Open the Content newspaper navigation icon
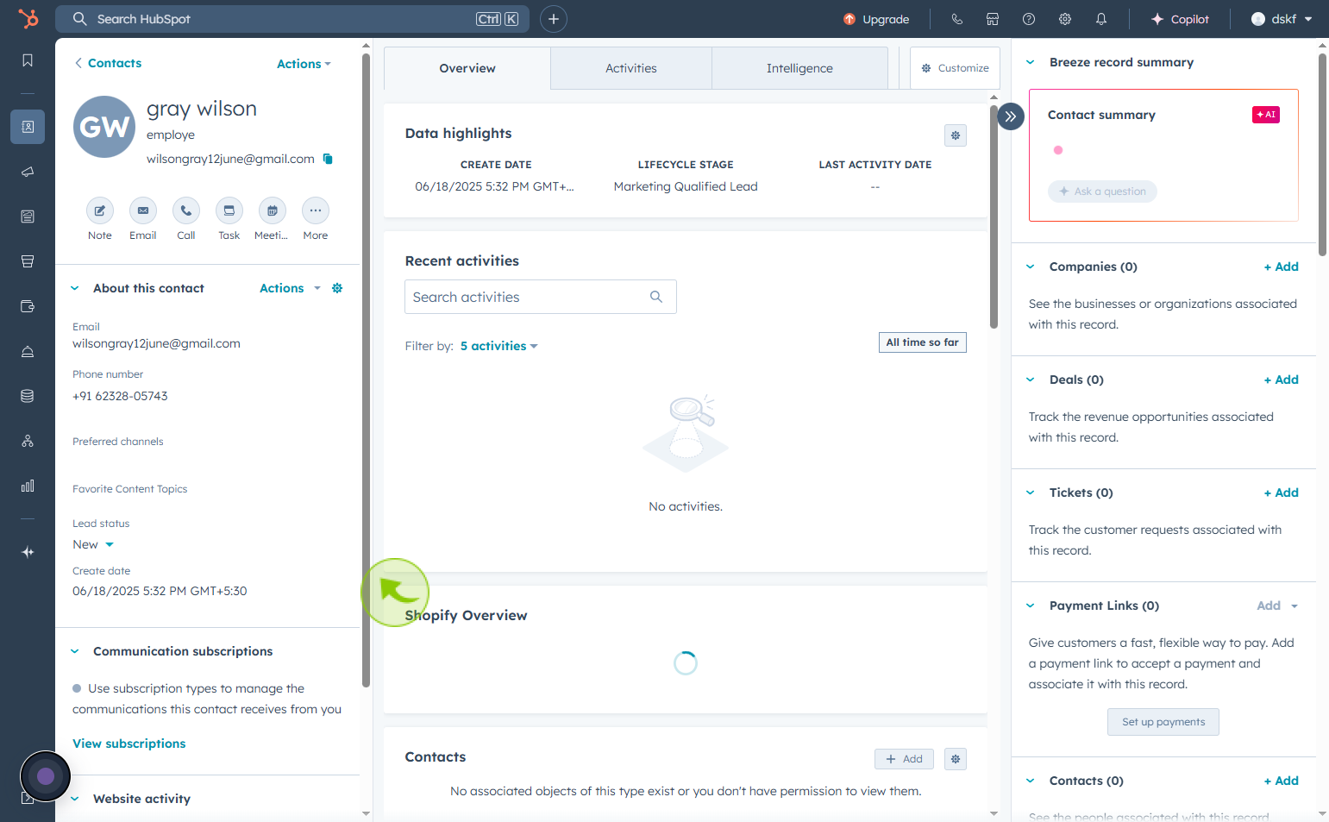The width and height of the screenshot is (1329, 822). point(28,216)
